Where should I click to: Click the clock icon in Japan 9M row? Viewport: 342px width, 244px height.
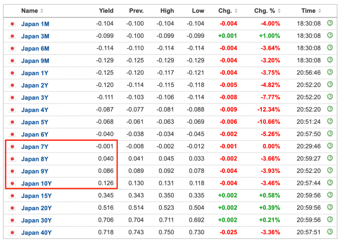[330, 60]
